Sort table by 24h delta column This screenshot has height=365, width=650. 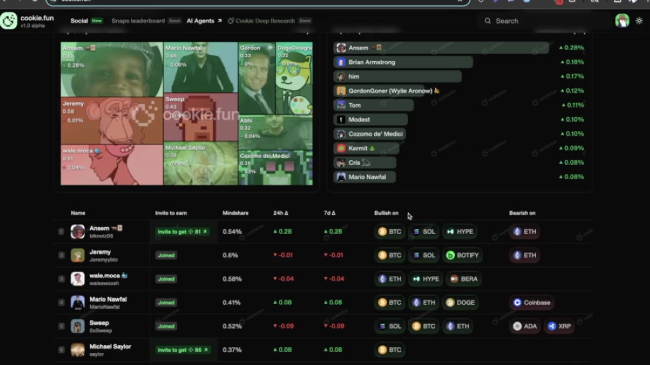[x=281, y=213]
